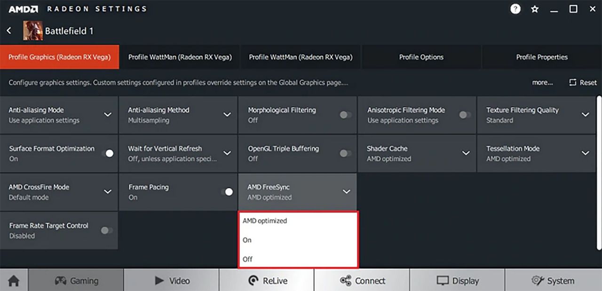The width and height of the screenshot is (602, 291).
Task: Open the help question mark icon
Action: (515, 9)
